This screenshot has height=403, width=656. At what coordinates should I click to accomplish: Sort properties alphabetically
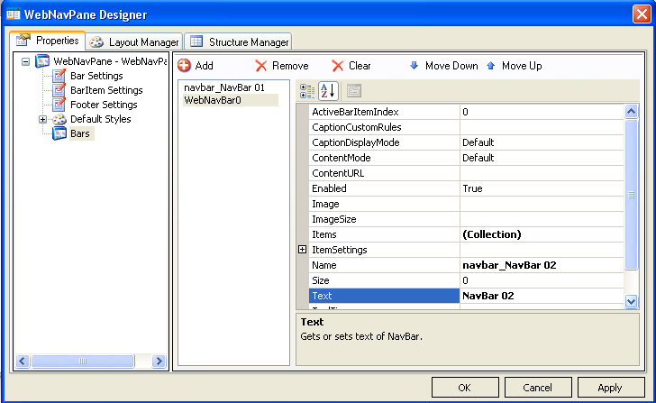[328, 91]
